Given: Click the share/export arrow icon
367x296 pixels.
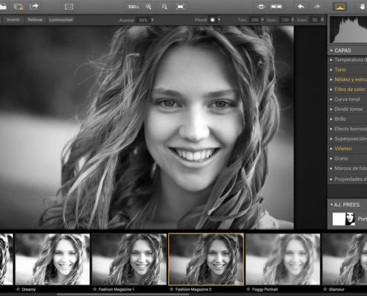Looking at the screenshot, I should pyautogui.click(x=34, y=7).
